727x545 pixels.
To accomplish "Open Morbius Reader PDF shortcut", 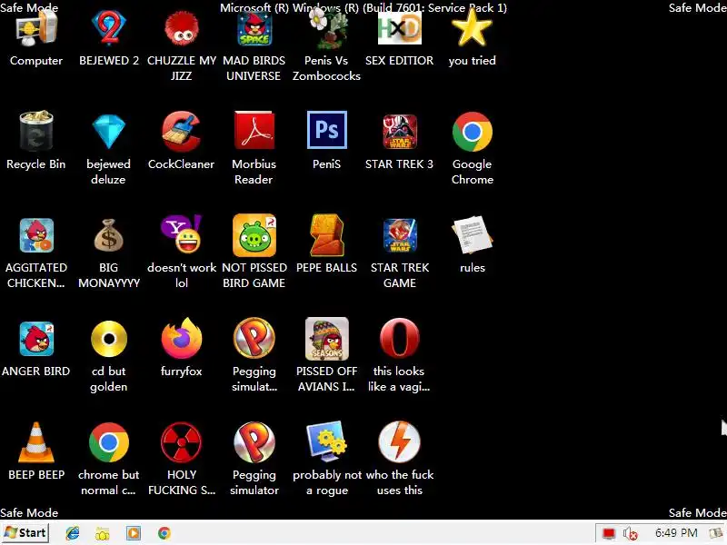I will pyautogui.click(x=254, y=131).
